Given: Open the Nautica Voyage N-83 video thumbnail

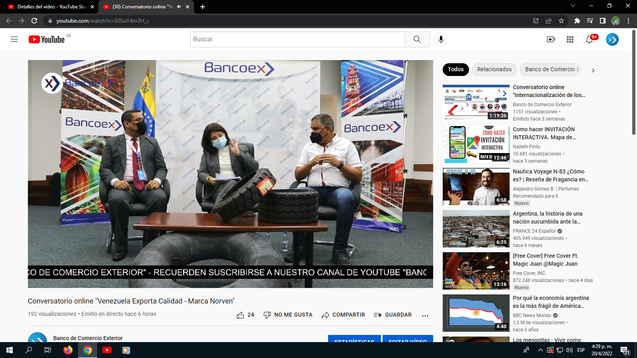Looking at the screenshot, I should tap(476, 187).
